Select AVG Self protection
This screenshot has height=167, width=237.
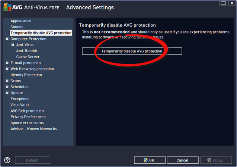(27, 111)
